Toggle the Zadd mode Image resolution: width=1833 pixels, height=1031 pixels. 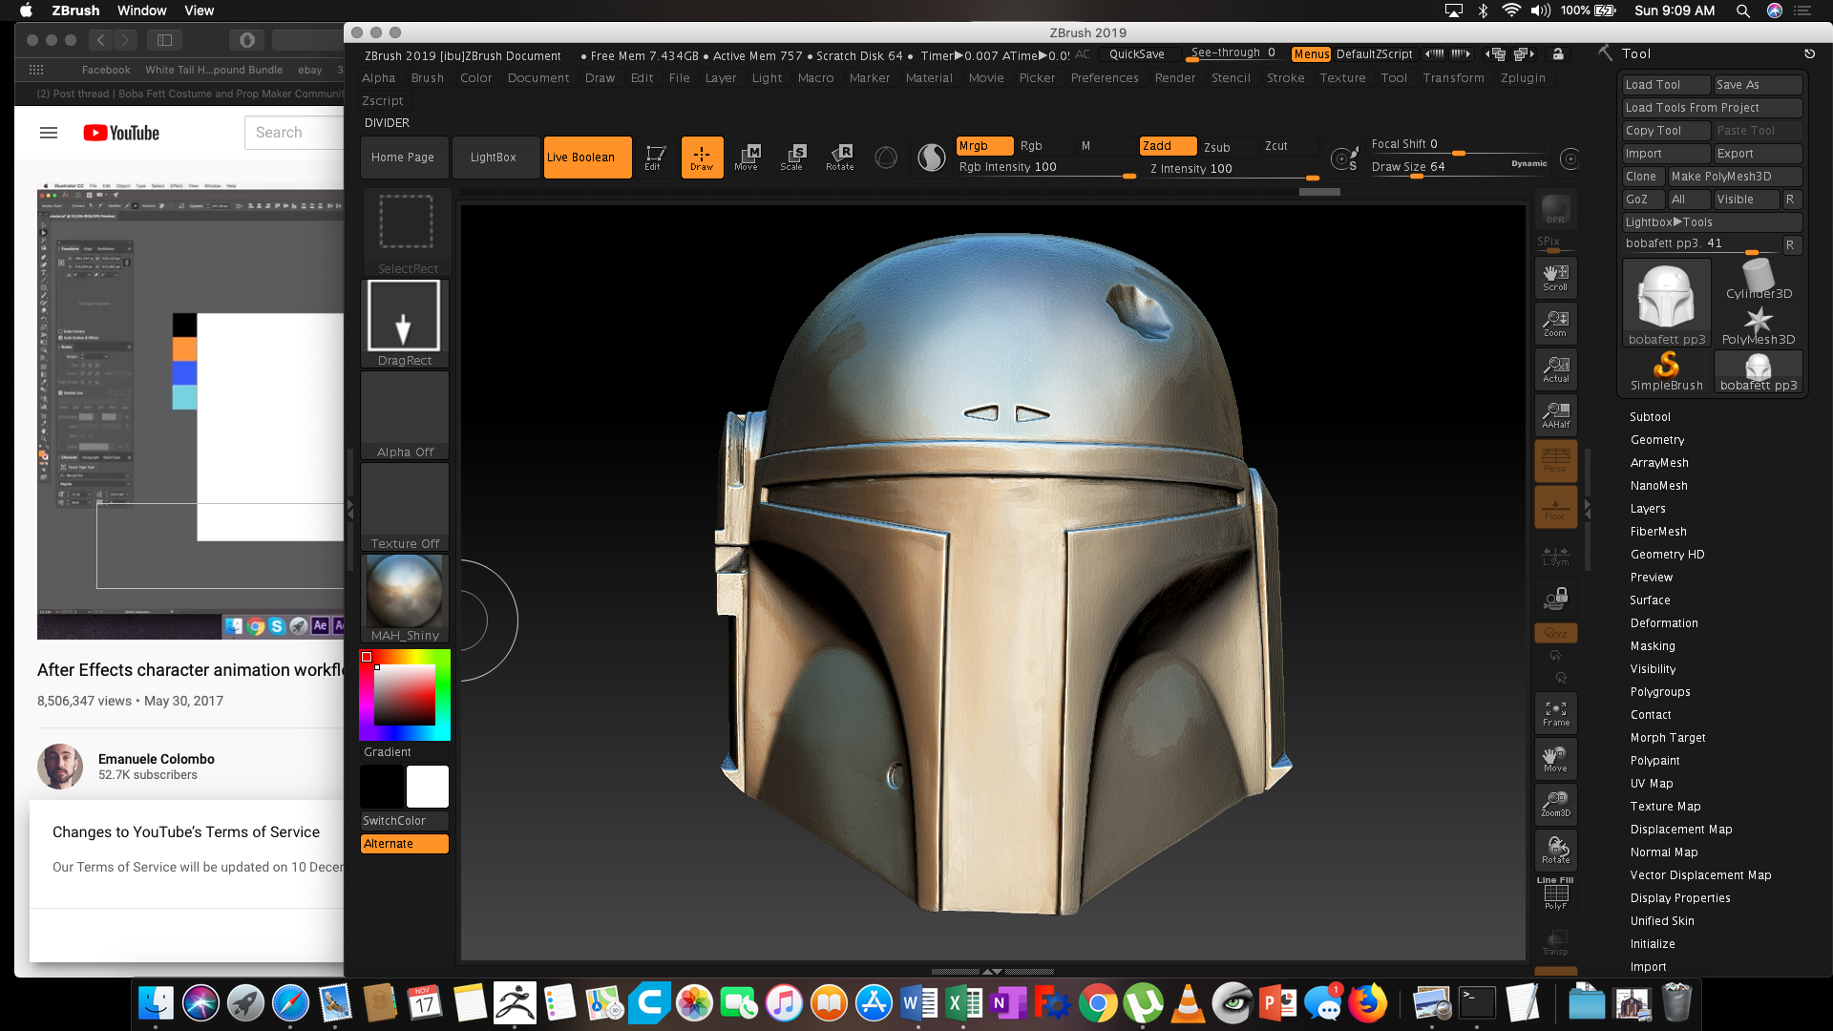coord(1168,146)
